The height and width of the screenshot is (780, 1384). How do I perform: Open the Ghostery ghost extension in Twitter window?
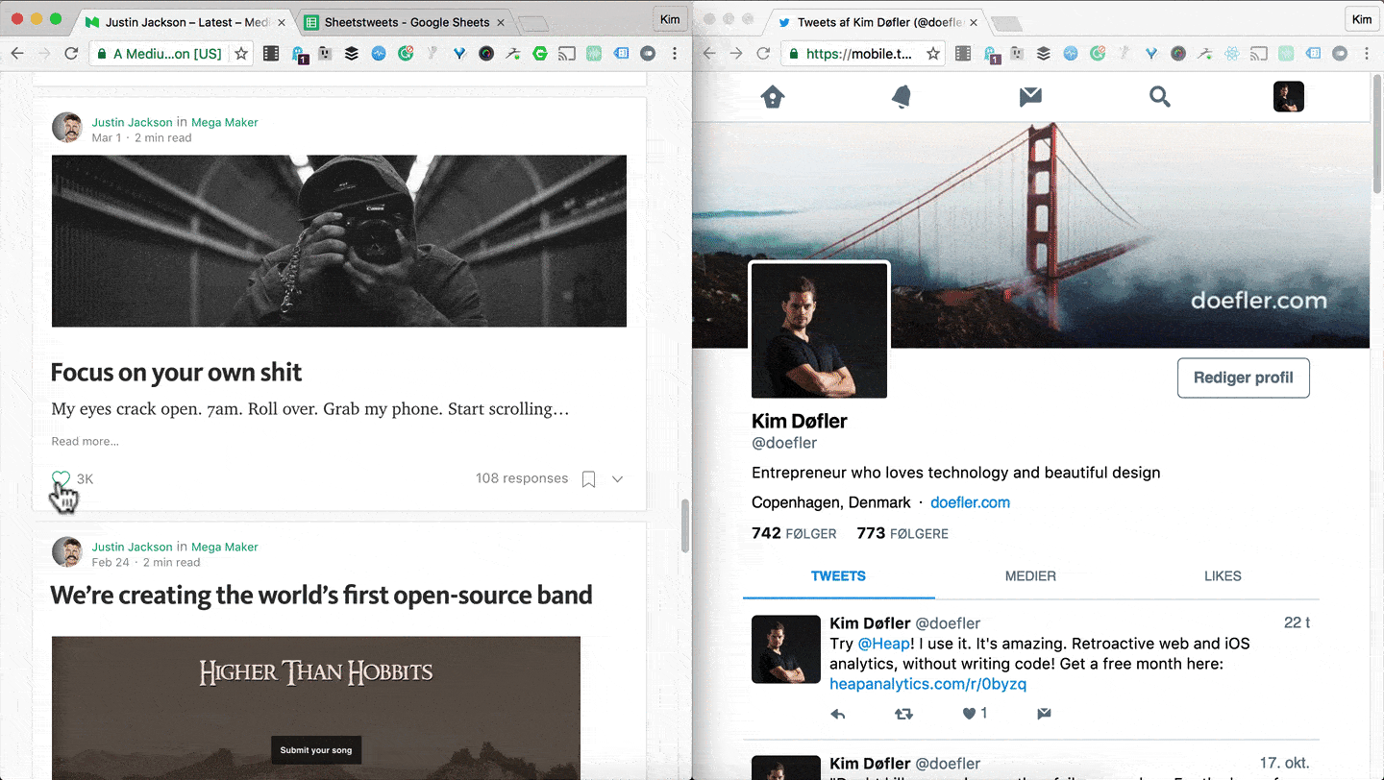[x=991, y=55]
